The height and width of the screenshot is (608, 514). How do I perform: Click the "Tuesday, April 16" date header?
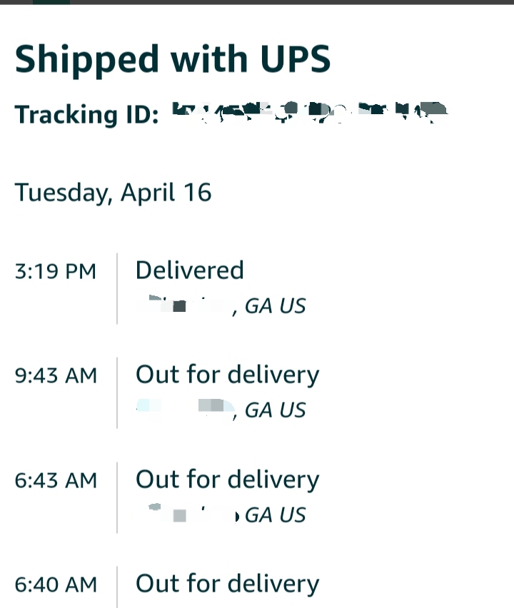coord(113,193)
